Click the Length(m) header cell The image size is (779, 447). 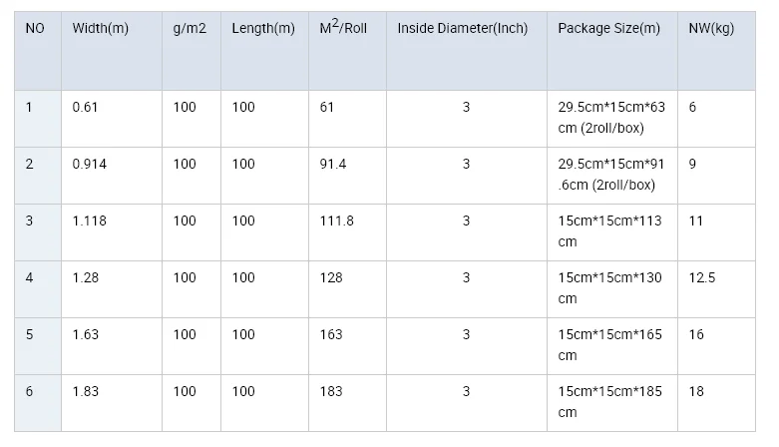[x=263, y=29]
